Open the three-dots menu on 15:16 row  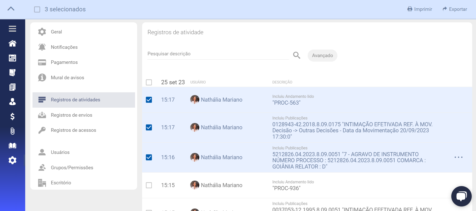pos(458,157)
